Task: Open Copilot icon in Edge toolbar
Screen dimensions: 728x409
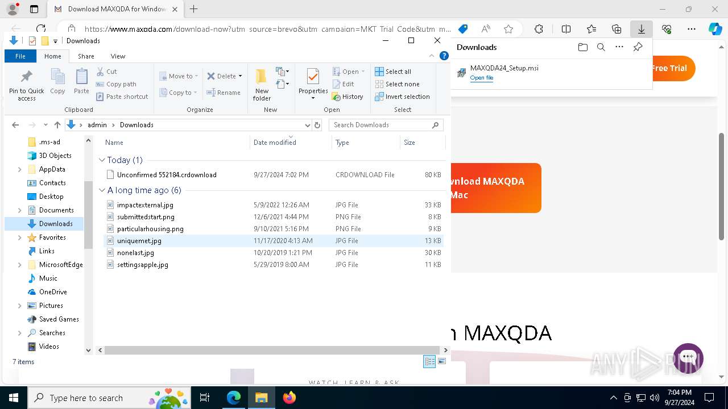Action: (715, 29)
